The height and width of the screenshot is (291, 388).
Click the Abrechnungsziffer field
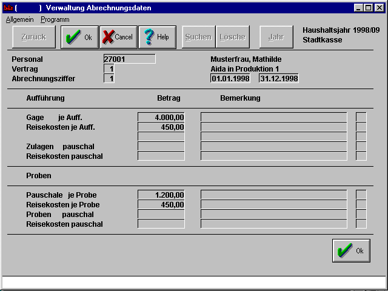[x=109, y=79]
